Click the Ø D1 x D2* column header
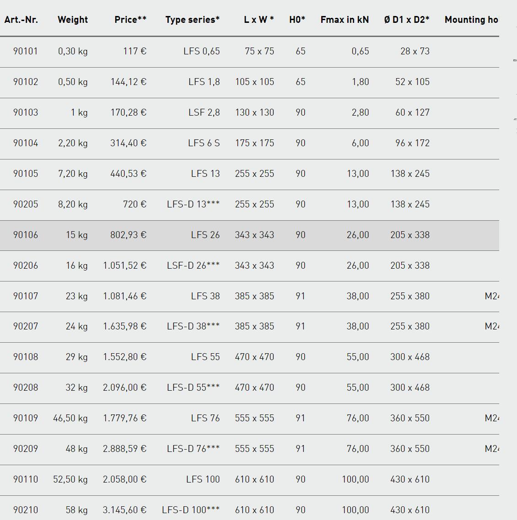 [407, 20]
